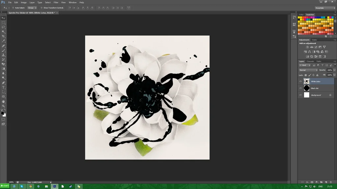
Task: Click the Background layer thumbnail
Action: point(306,95)
